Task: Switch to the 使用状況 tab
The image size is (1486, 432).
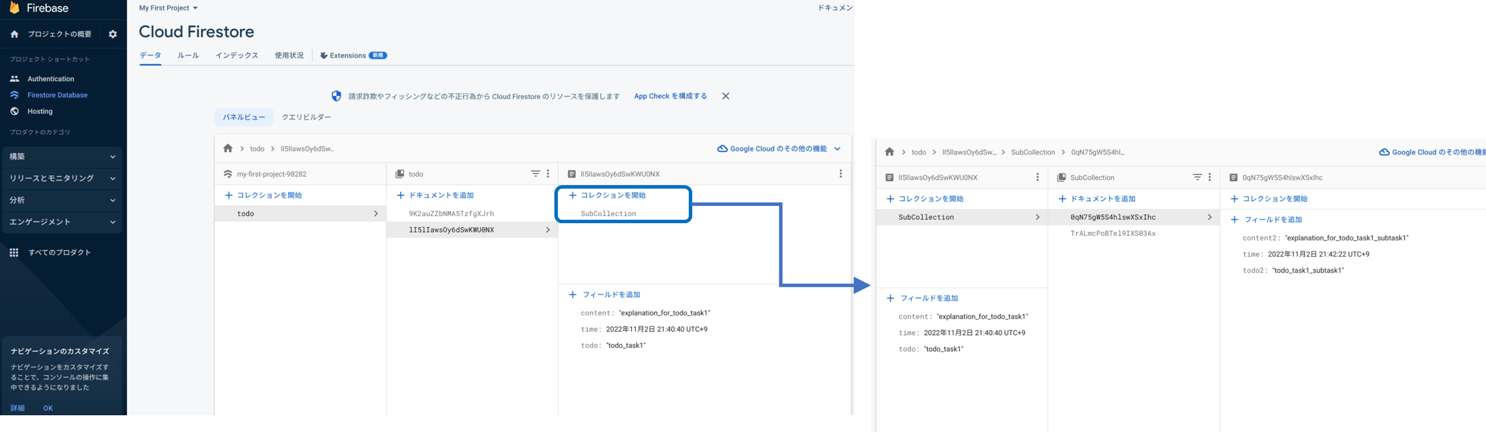Action: pyautogui.click(x=289, y=55)
